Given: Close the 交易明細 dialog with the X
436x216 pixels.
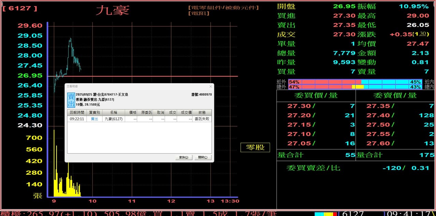Looking at the screenshot, I should [210, 86].
